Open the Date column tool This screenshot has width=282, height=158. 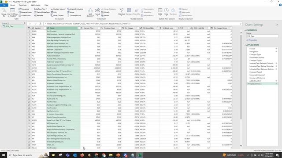pyautogui.click(x=160, y=12)
